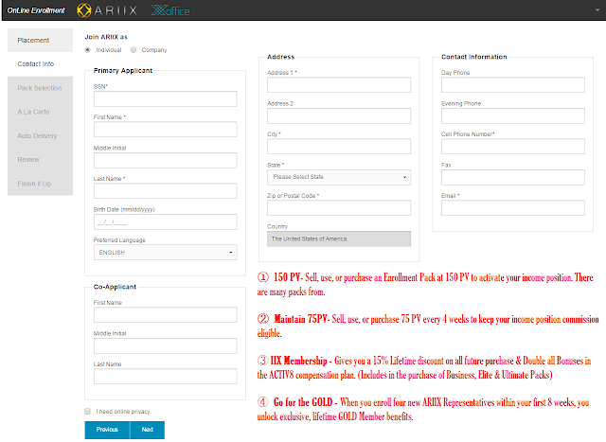Click the Cell Phone Number field
This screenshot has width=606, height=442.
[x=513, y=147]
